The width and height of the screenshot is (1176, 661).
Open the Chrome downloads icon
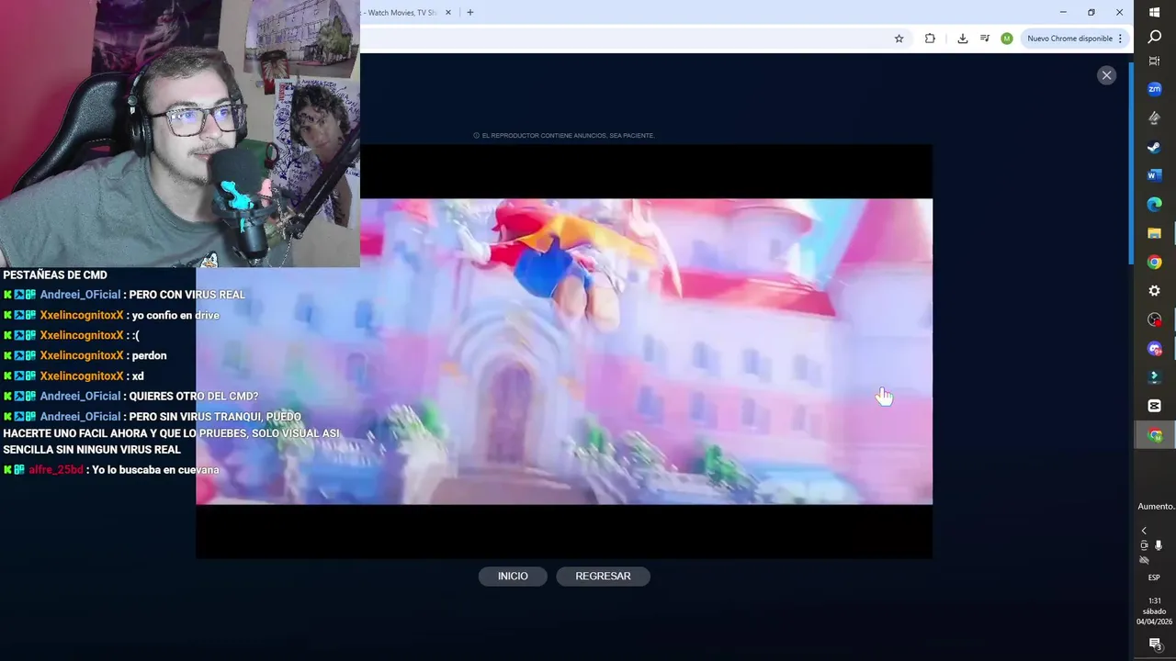click(x=962, y=39)
